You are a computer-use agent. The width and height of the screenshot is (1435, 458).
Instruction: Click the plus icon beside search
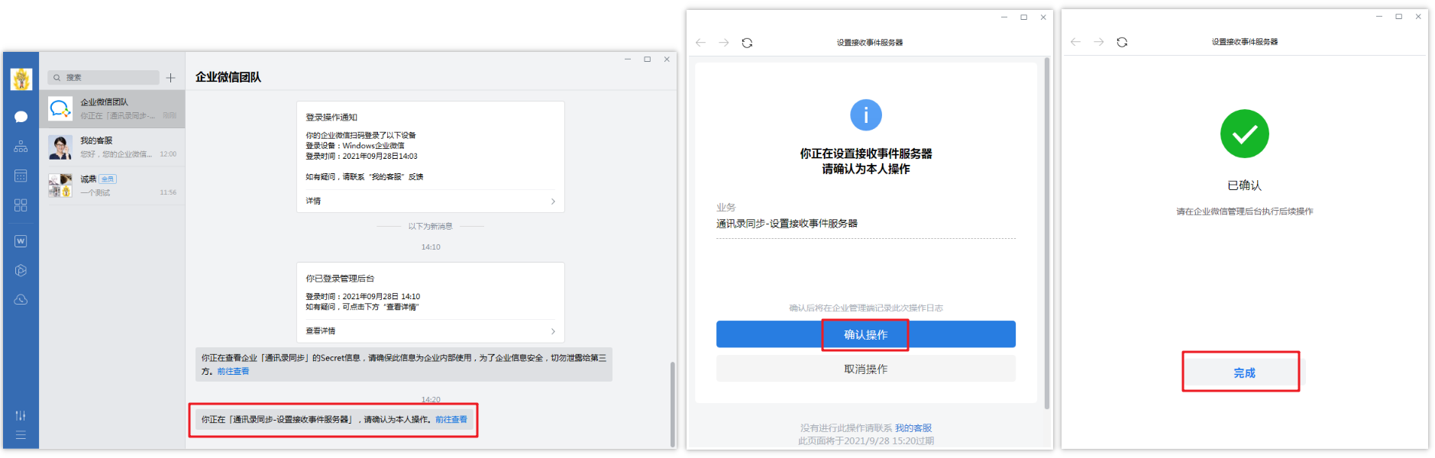[x=170, y=78]
